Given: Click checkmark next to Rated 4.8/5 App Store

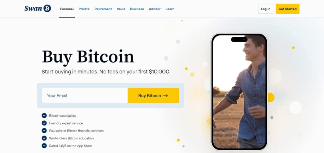Looking at the screenshot, I should point(44,146).
